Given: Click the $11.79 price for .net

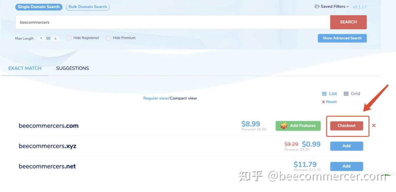Looking at the screenshot, I should coord(305,165).
